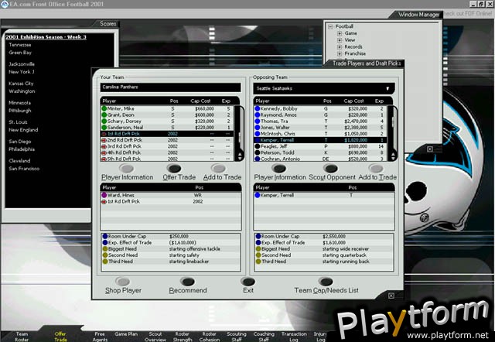Click the small X box on trade dialog corner
The height and width of the screenshot is (342, 495).
pos(391,296)
